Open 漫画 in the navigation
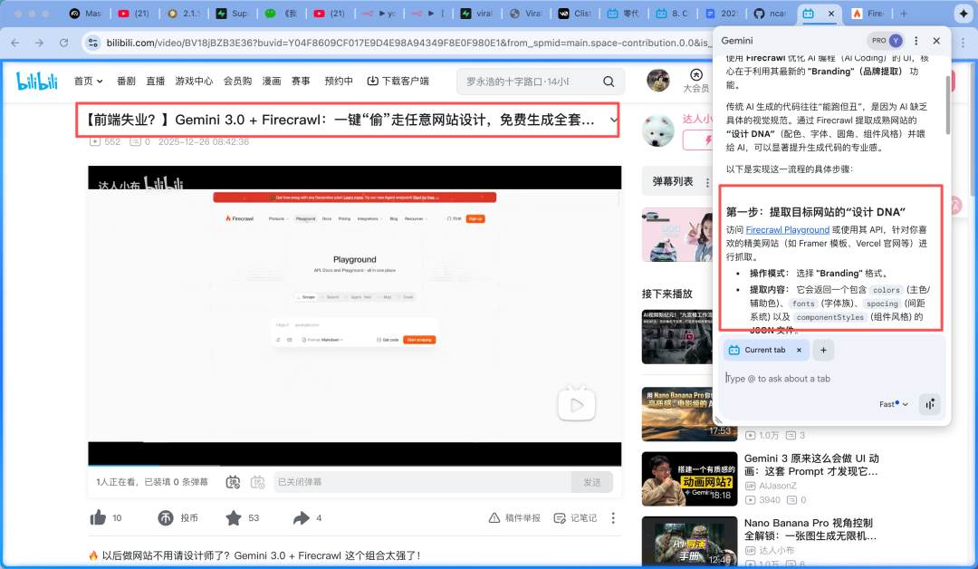Viewport: 978px width, 569px height. click(272, 82)
